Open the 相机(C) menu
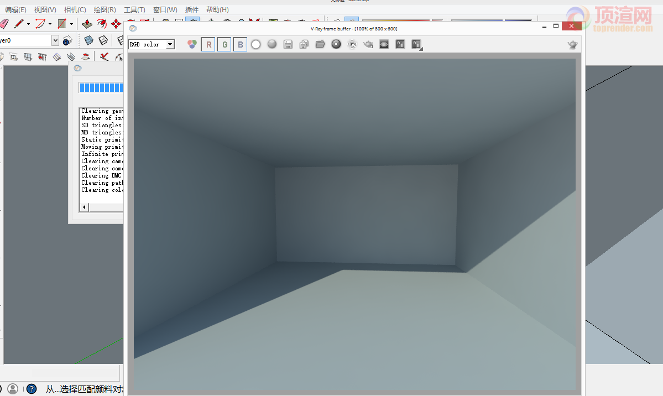The image size is (663, 396). [x=75, y=10]
